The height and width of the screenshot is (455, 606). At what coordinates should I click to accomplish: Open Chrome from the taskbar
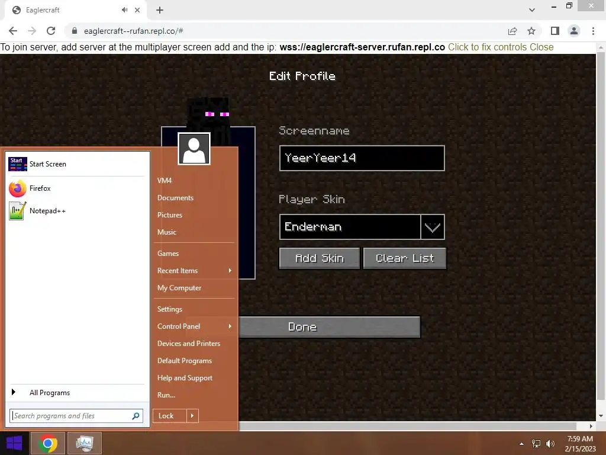pos(48,443)
